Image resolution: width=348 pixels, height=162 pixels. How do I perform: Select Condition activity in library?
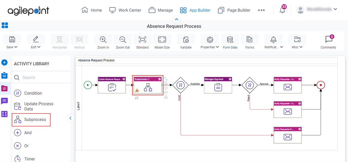coord(28,93)
